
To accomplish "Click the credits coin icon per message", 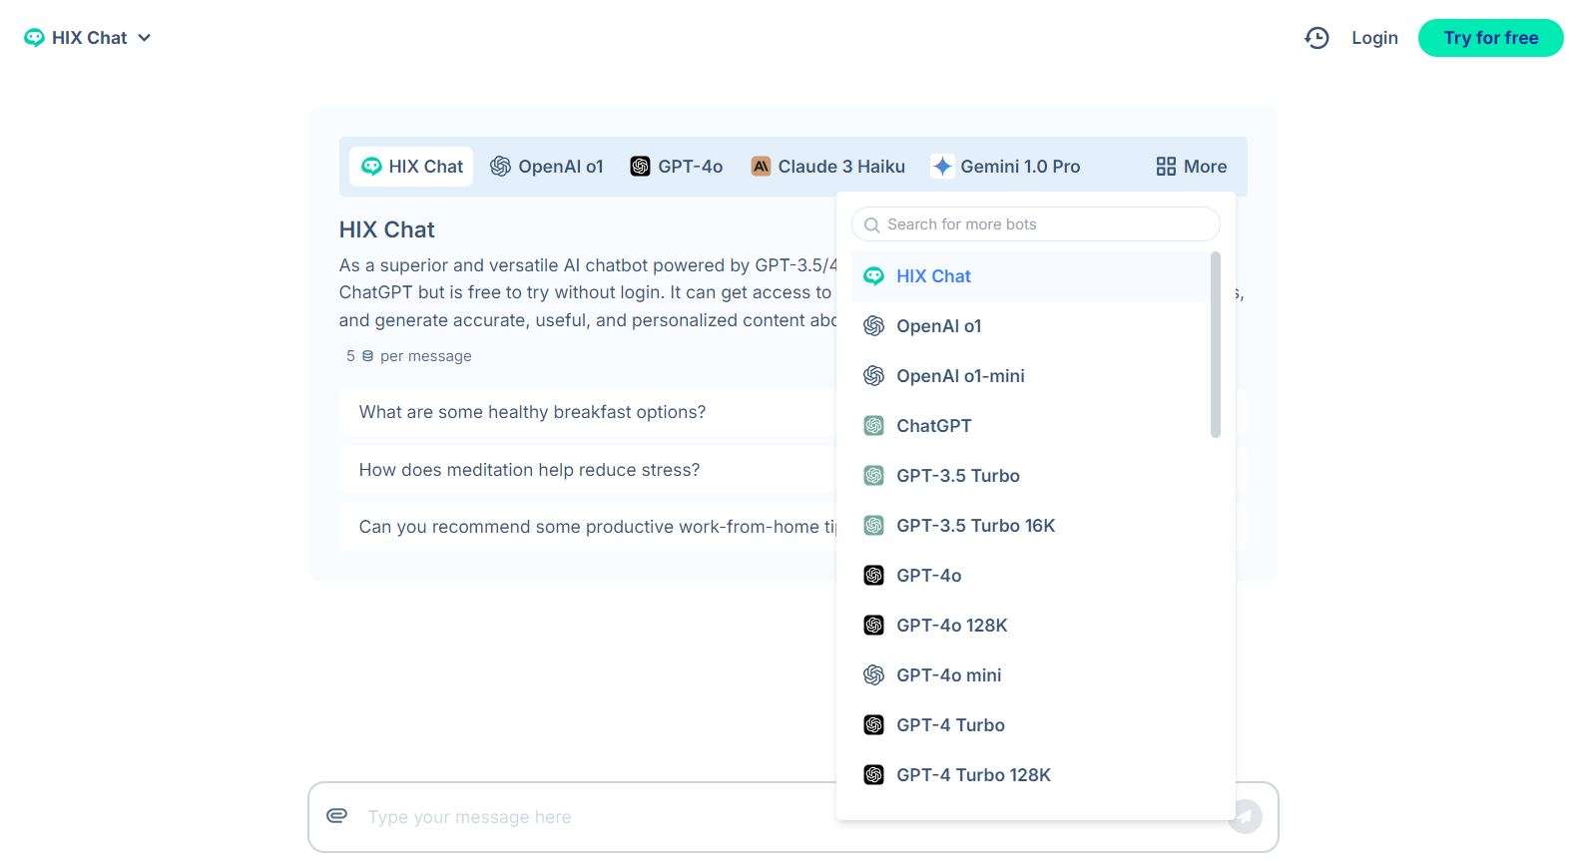I will [x=367, y=356].
